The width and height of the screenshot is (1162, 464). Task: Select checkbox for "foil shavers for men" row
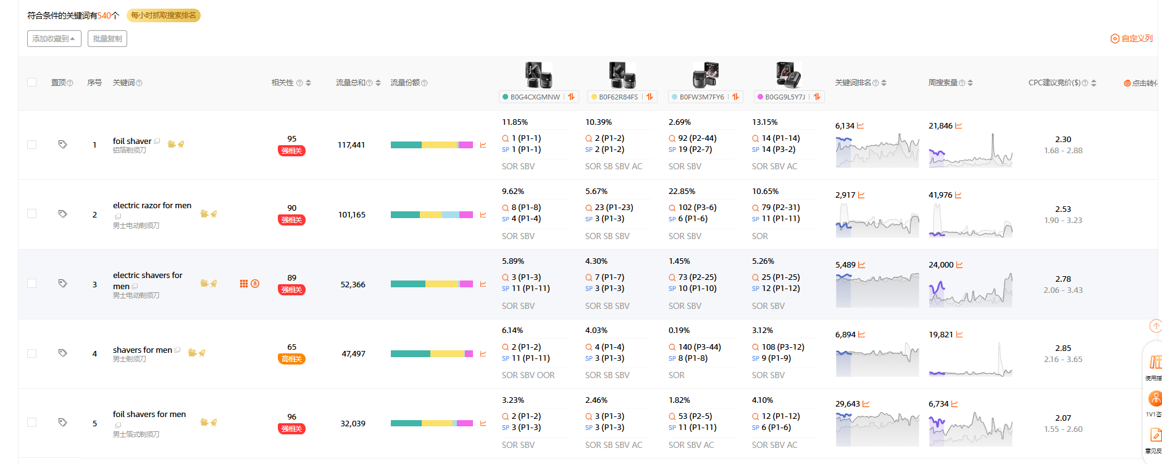(x=32, y=423)
